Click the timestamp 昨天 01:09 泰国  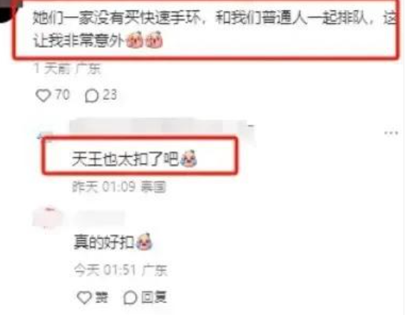pyautogui.click(x=119, y=187)
